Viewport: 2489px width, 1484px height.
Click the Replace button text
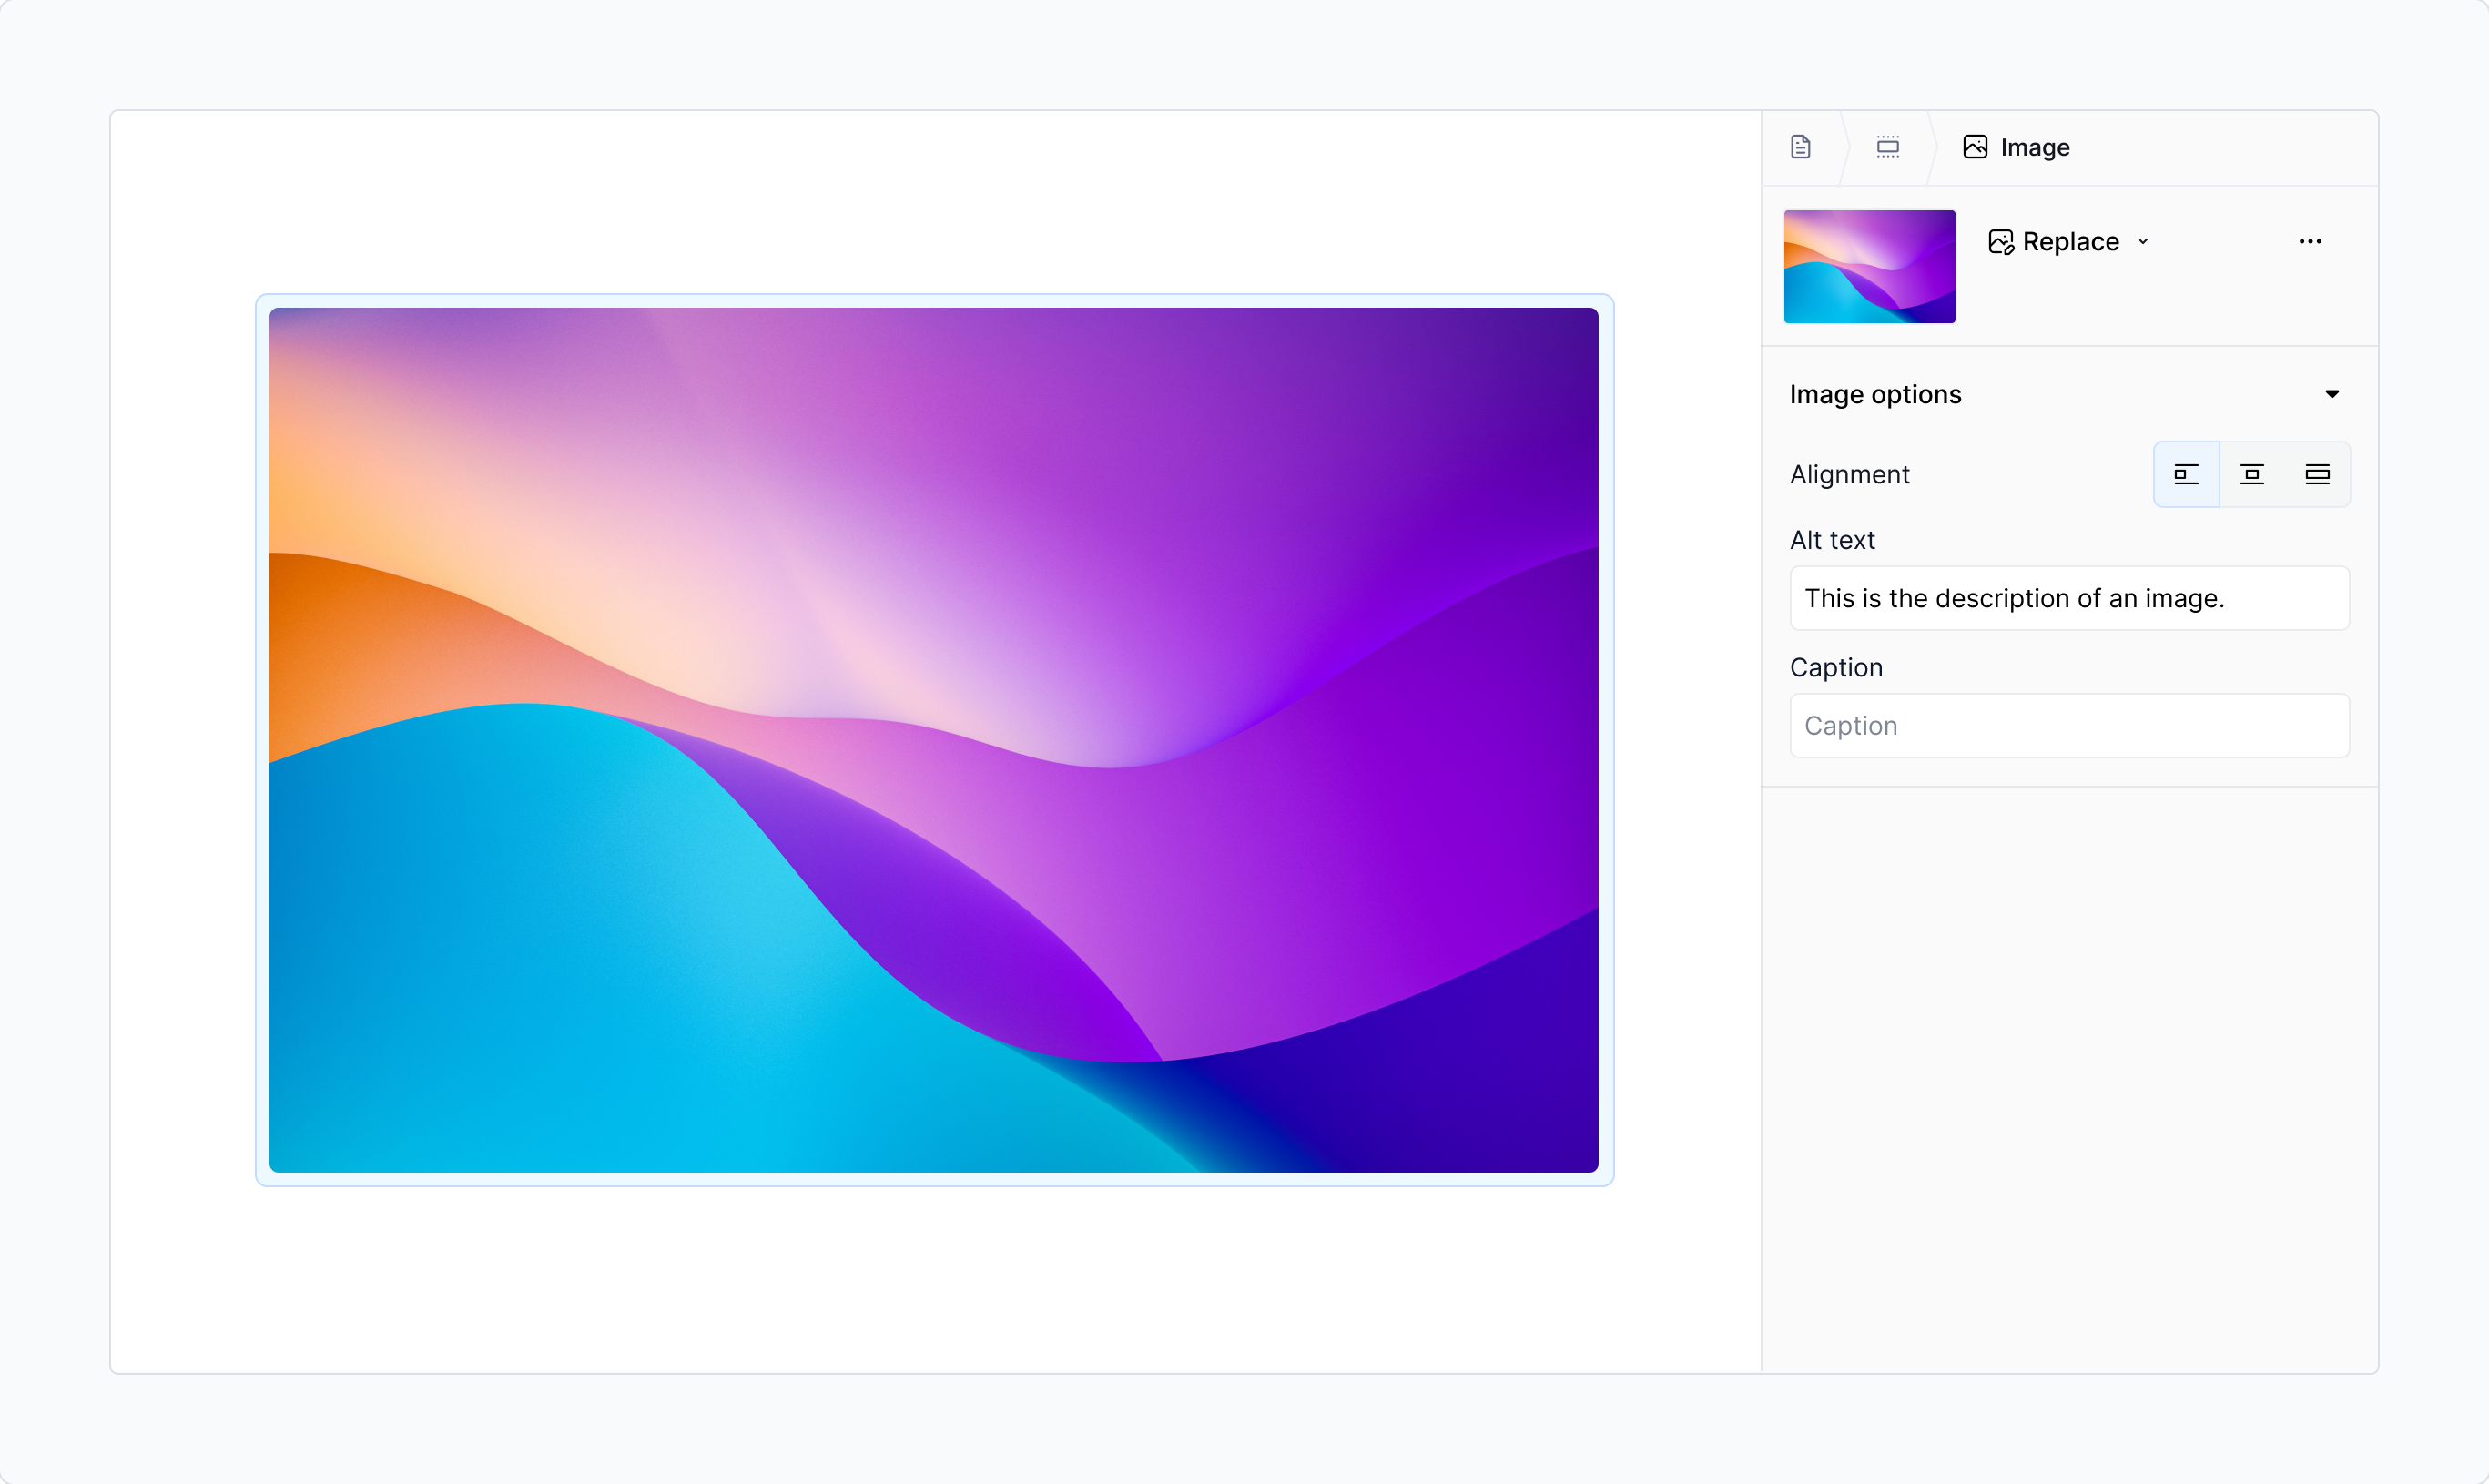[2070, 242]
